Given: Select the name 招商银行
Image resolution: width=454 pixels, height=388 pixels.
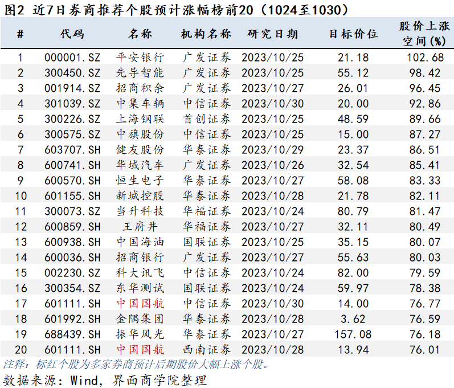Looking at the screenshot, I should click(140, 257).
